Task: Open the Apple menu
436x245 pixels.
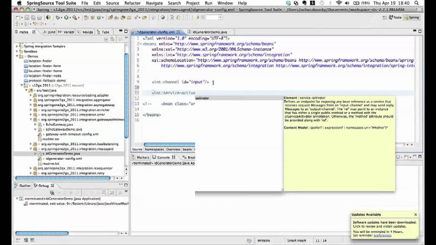Action: pyautogui.click(x=19, y=3)
